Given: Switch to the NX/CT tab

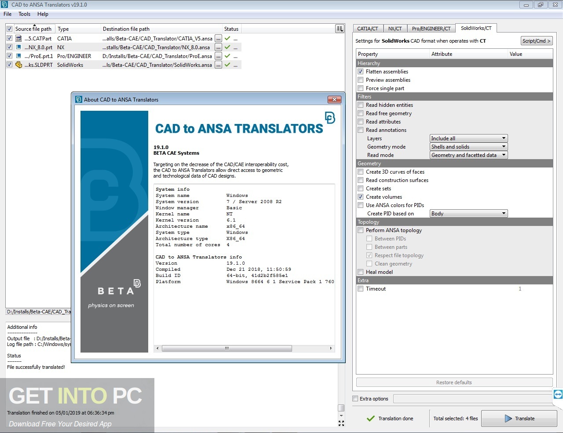Looking at the screenshot, I should pos(395,29).
